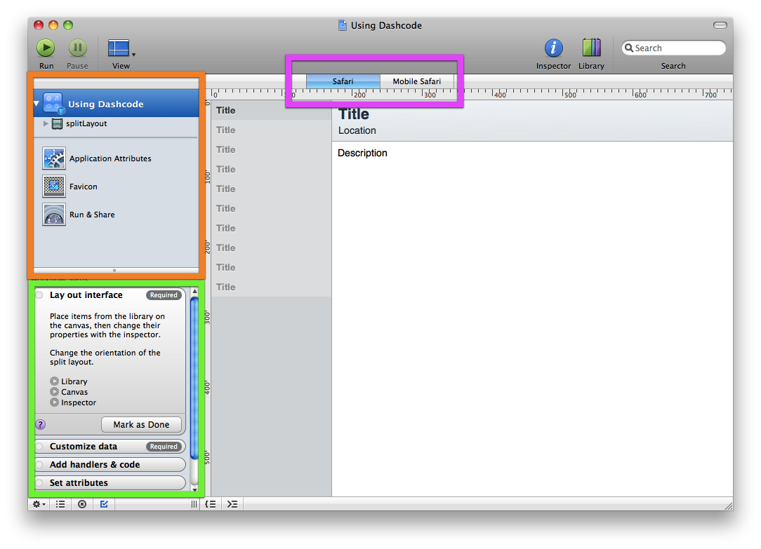This screenshot has height=549, width=761.
Task: Click the list icon in the bottom bar
Action: (x=60, y=504)
